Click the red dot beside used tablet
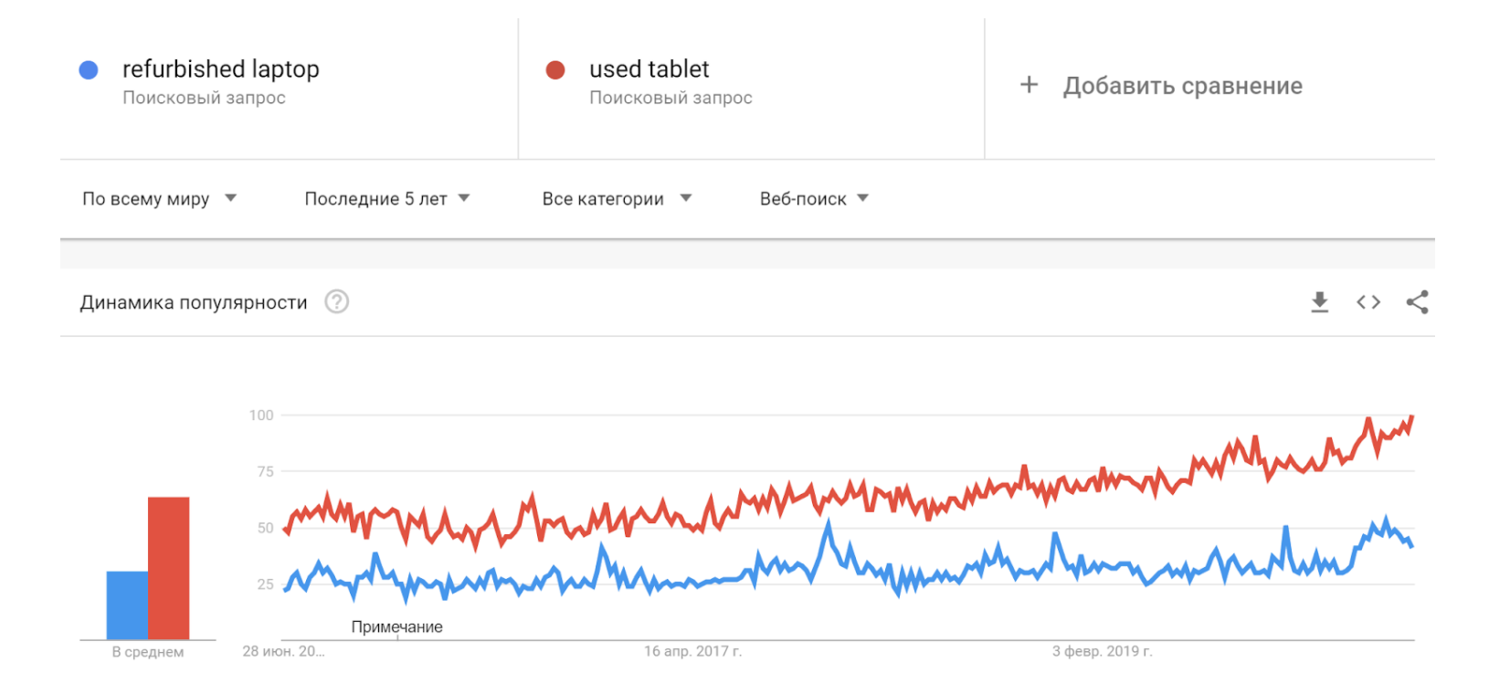 point(555,70)
